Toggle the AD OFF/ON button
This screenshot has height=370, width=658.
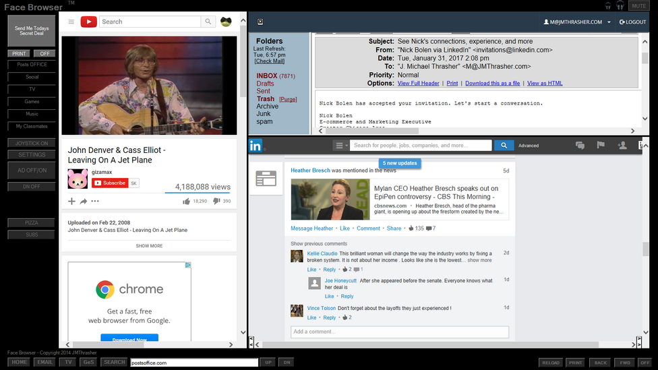(x=32, y=171)
